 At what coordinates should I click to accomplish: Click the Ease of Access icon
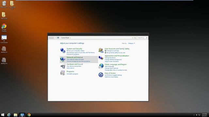[x=101, y=75]
